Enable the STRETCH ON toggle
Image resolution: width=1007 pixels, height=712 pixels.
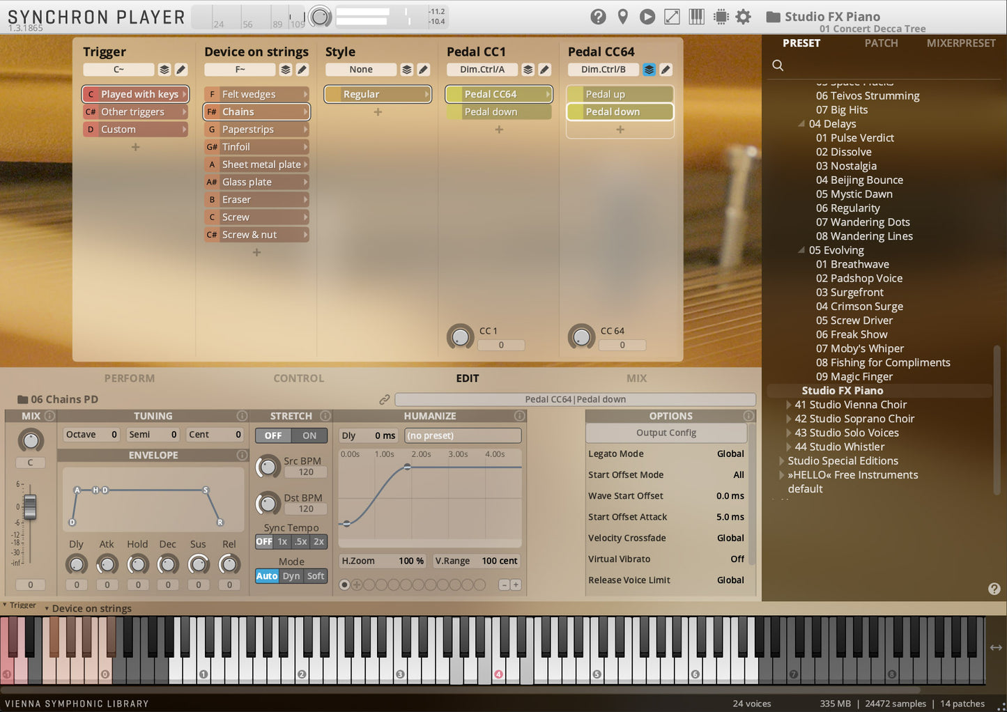[x=309, y=435]
